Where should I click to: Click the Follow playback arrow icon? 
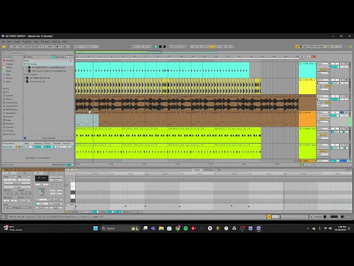coord(133,47)
